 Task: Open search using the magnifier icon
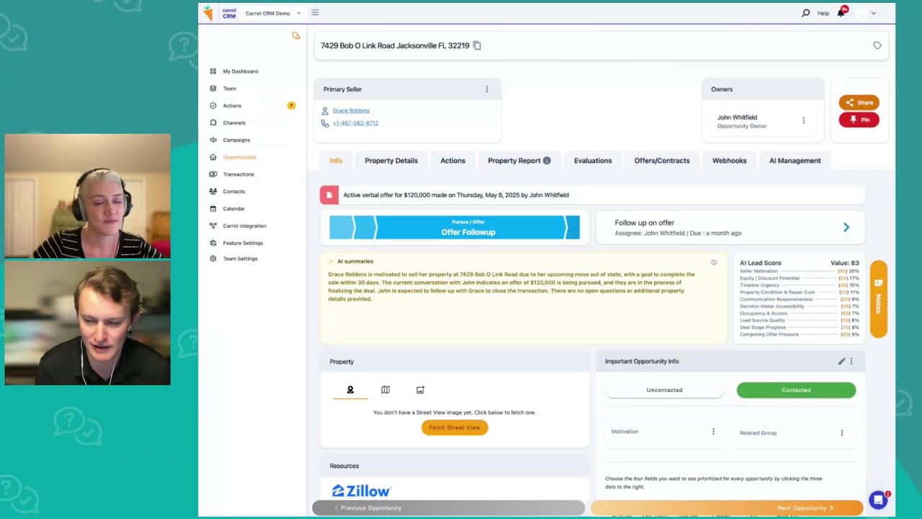tap(805, 13)
